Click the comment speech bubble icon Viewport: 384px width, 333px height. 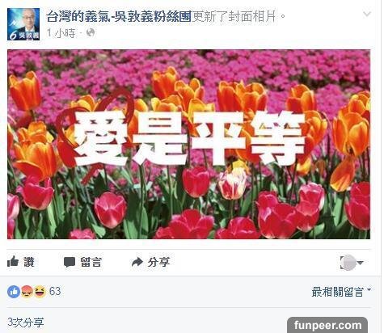tap(70, 262)
